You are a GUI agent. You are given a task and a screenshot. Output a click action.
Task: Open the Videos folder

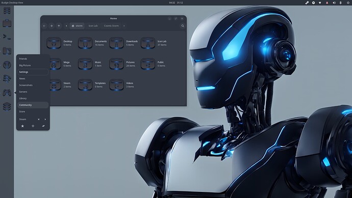point(116,85)
